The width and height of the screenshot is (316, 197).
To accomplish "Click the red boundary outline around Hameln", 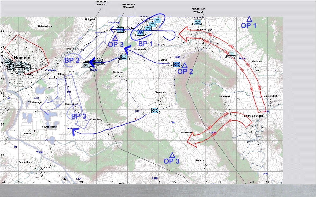I will coord(26,55).
